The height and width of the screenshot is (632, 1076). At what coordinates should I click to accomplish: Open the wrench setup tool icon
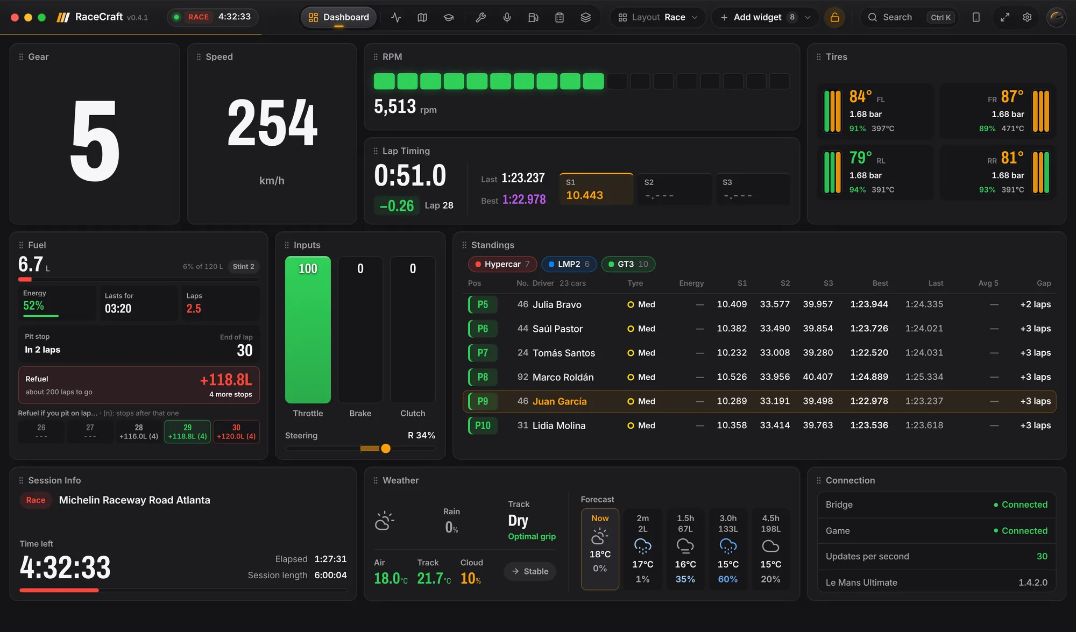coord(481,17)
